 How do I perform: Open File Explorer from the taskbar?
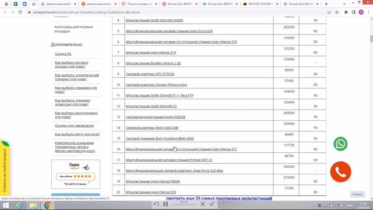[33, 205]
